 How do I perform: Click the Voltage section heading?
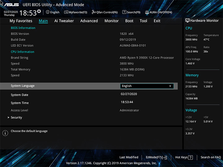point(191,110)
